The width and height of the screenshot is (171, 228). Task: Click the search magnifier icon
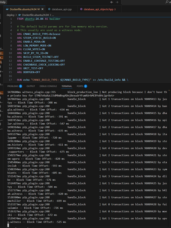(167, 2)
